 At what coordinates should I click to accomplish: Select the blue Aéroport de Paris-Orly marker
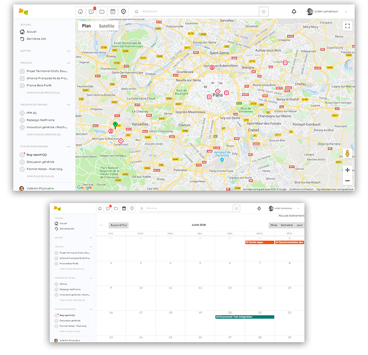[222, 160]
